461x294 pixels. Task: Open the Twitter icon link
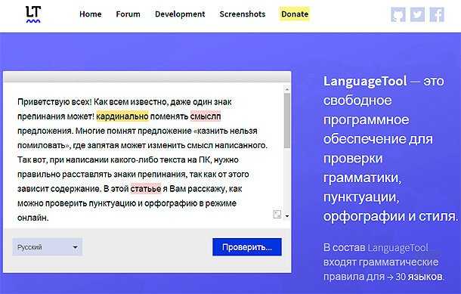coord(417,14)
